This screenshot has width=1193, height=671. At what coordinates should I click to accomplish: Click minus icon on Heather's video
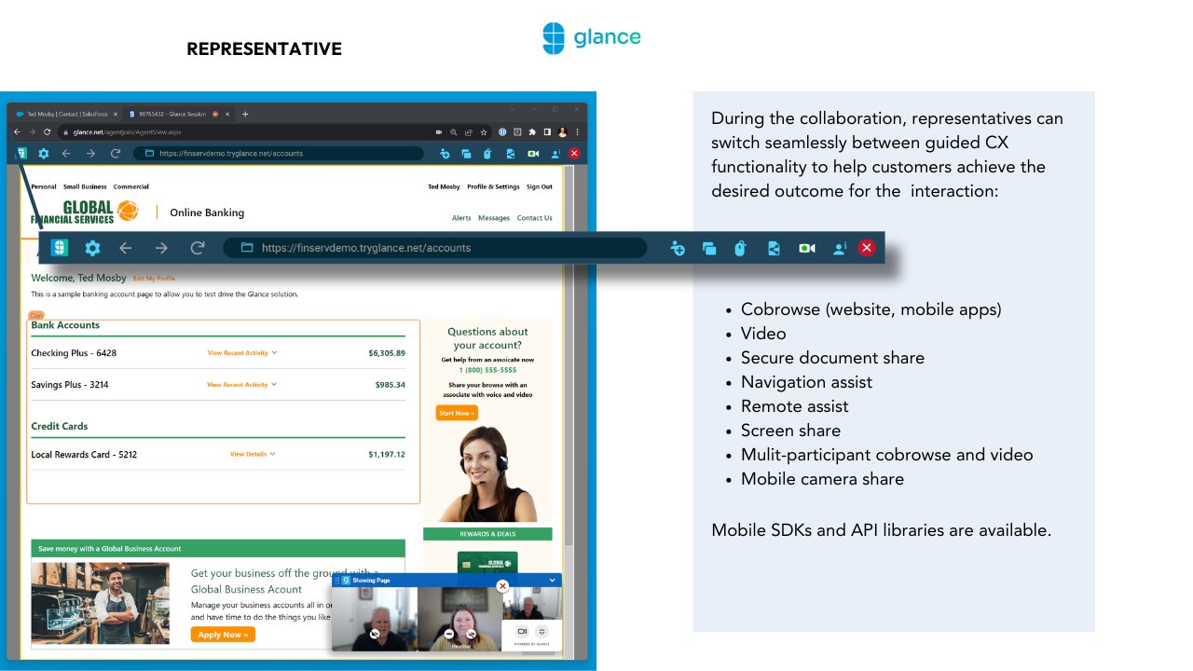[x=449, y=634]
